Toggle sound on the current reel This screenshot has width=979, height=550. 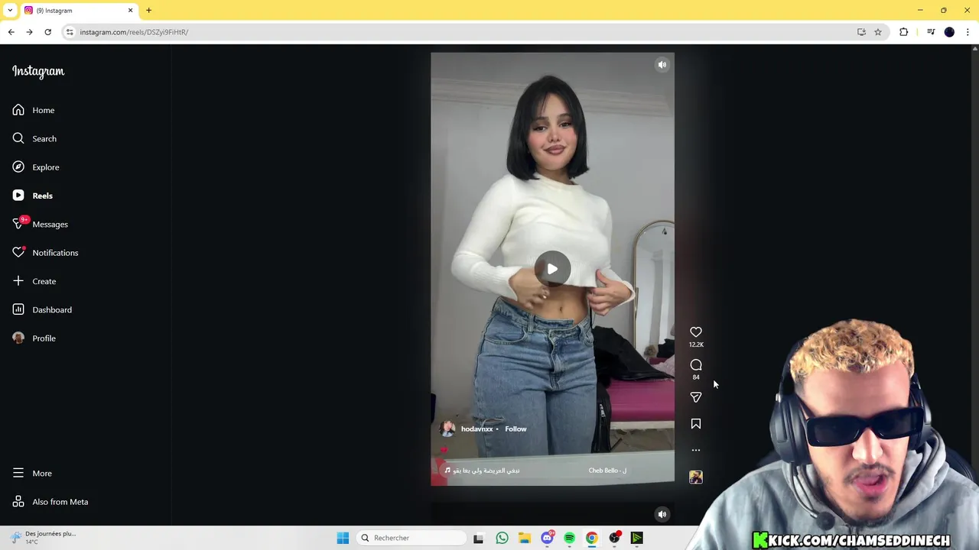coord(662,65)
